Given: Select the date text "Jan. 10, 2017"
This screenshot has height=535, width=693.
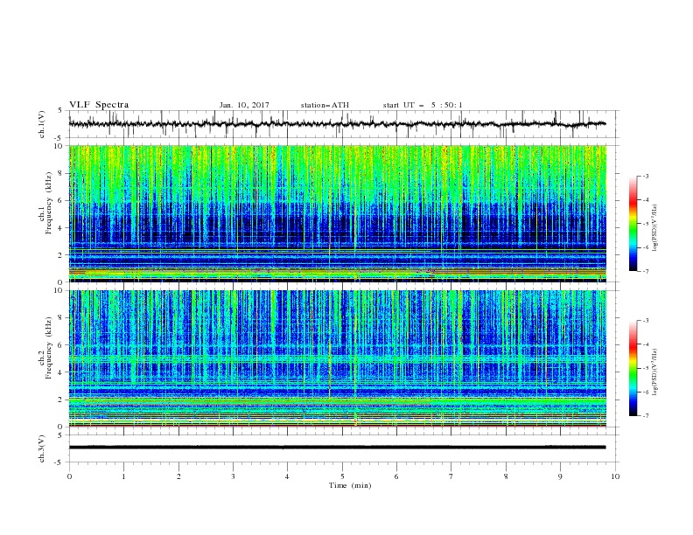Looking at the screenshot, I should click(244, 105).
